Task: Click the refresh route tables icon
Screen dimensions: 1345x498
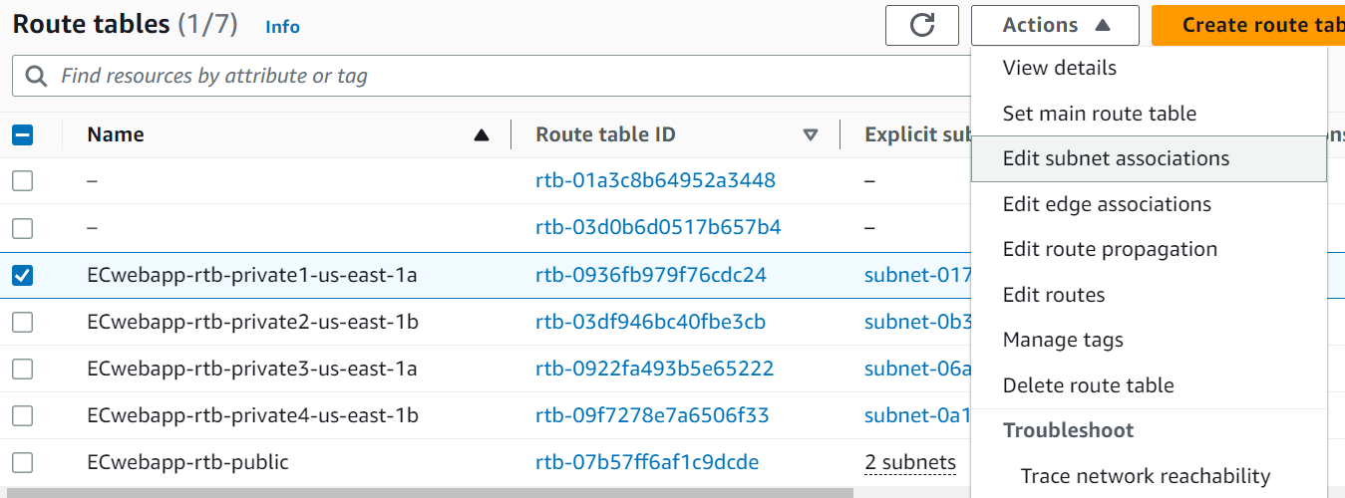Action: [921, 26]
